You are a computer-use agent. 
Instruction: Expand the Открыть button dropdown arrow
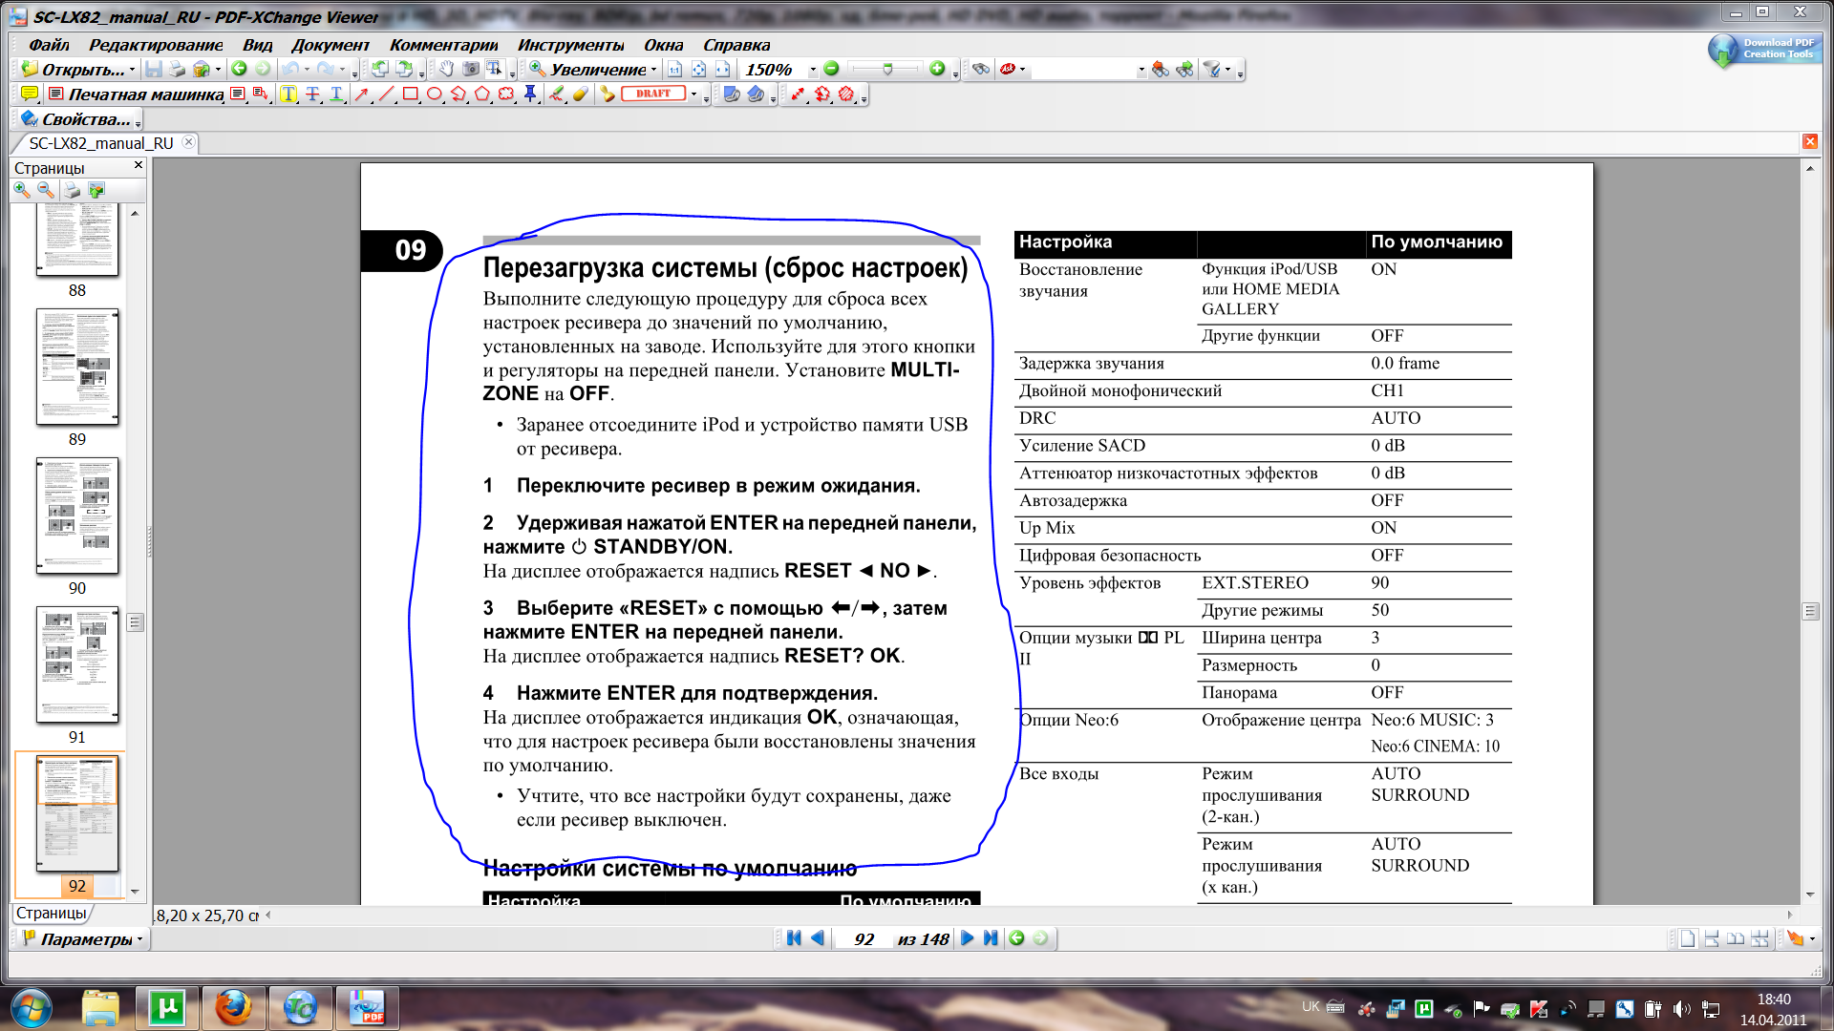pyautogui.click(x=132, y=70)
